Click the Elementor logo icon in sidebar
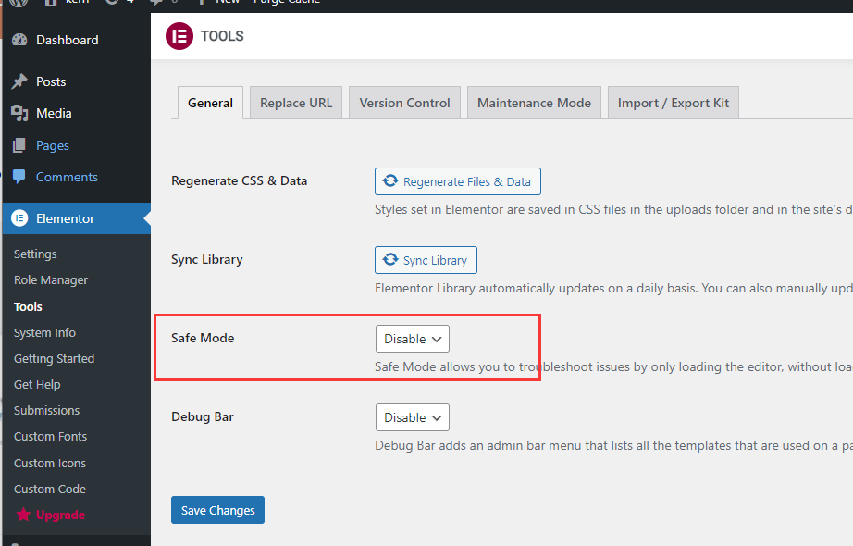The height and width of the screenshot is (546, 853). click(19, 218)
